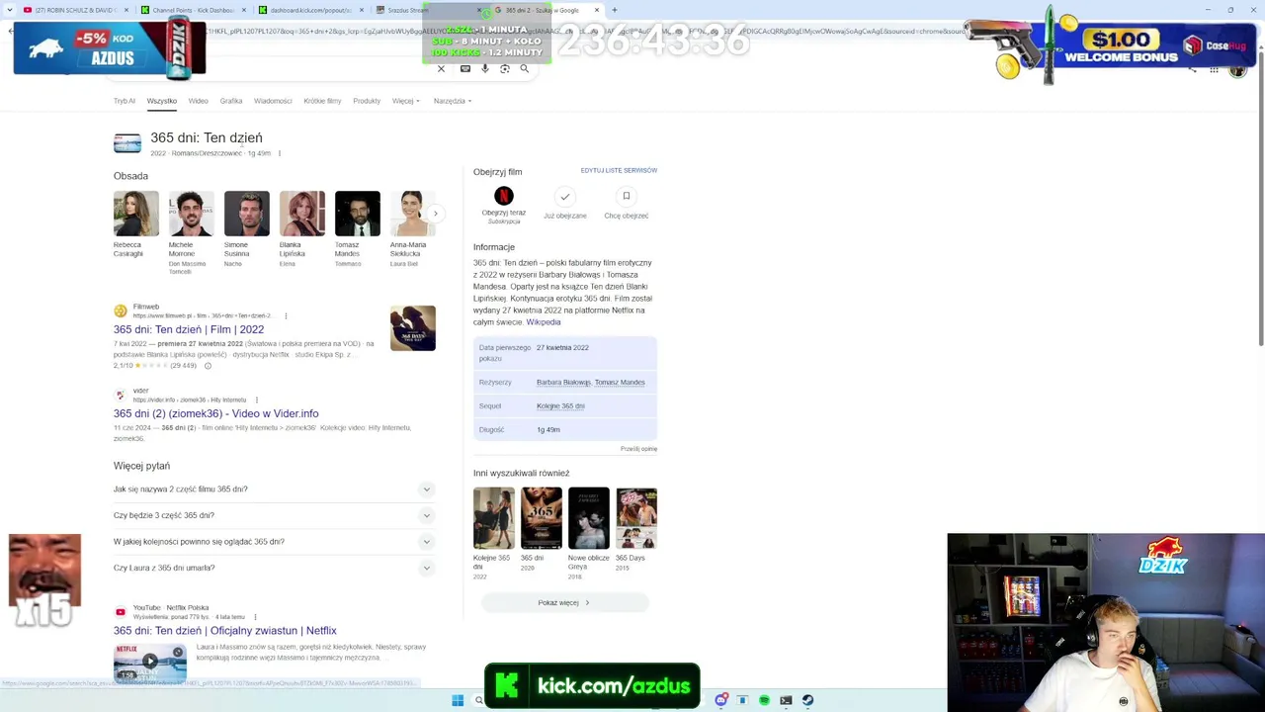Switch to 'Grafika' image results tab
The width and height of the screenshot is (1265, 712).
point(231,101)
